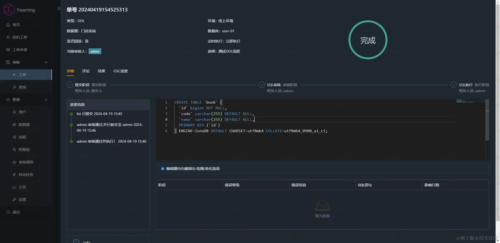Click the 类型: DDL field
The height and width of the screenshot is (243, 500).
(76, 21)
